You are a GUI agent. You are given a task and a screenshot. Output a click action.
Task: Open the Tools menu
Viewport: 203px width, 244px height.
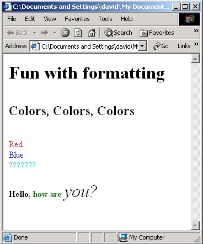point(105,19)
